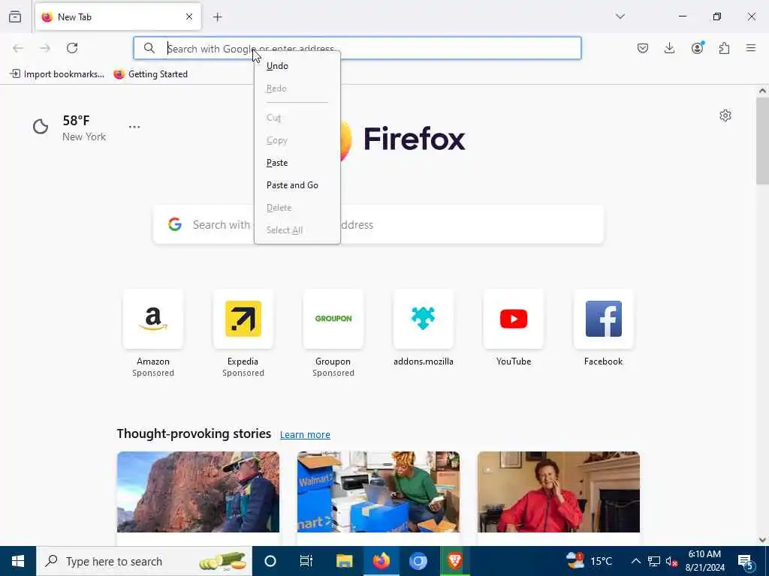Open story thumbnail with rock climber
Image resolution: width=769 pixels, height=576 pixels.
pos(198,492)
